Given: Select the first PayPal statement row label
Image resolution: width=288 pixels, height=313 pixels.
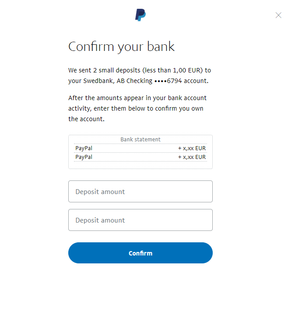Looking at the screenshot, I should tap(84, 148).
